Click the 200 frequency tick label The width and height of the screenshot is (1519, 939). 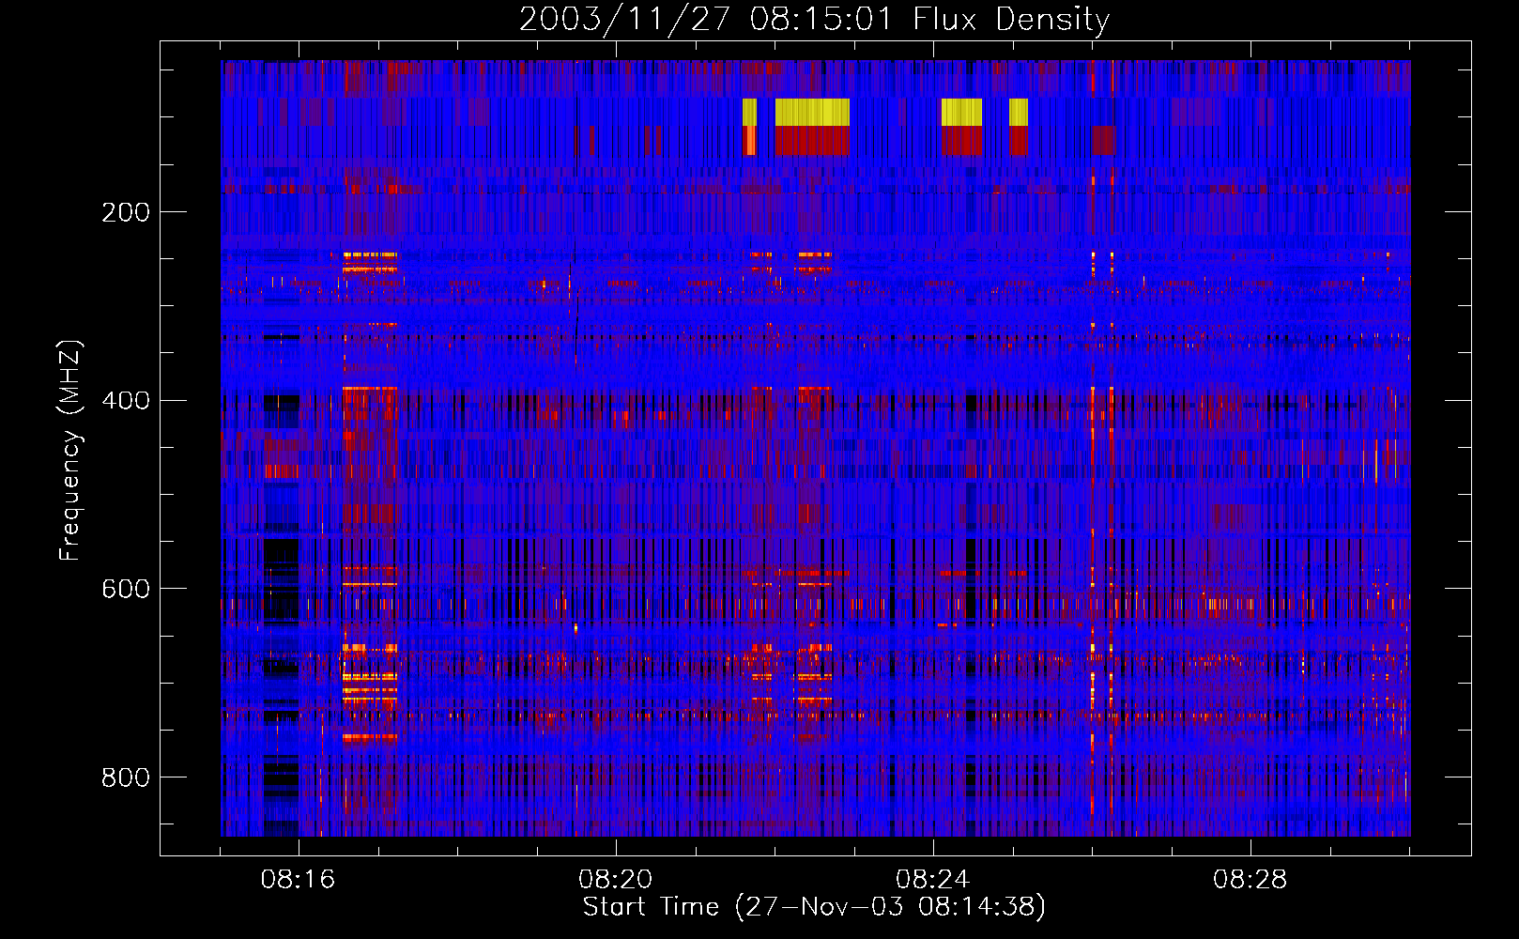[x=126, y=212]
